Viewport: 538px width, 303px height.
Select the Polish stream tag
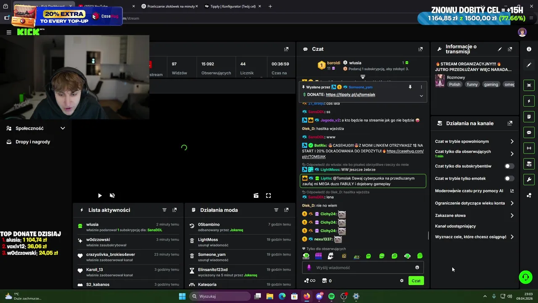455,85
